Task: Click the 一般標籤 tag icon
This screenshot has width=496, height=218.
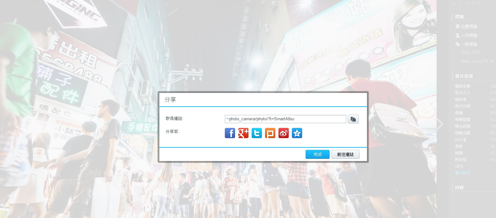Action: tap(458, 45)
